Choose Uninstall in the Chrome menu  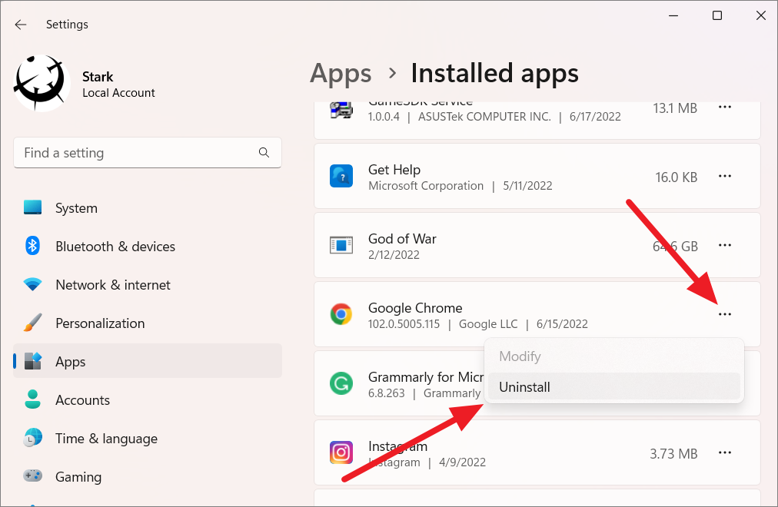point(614,386)
